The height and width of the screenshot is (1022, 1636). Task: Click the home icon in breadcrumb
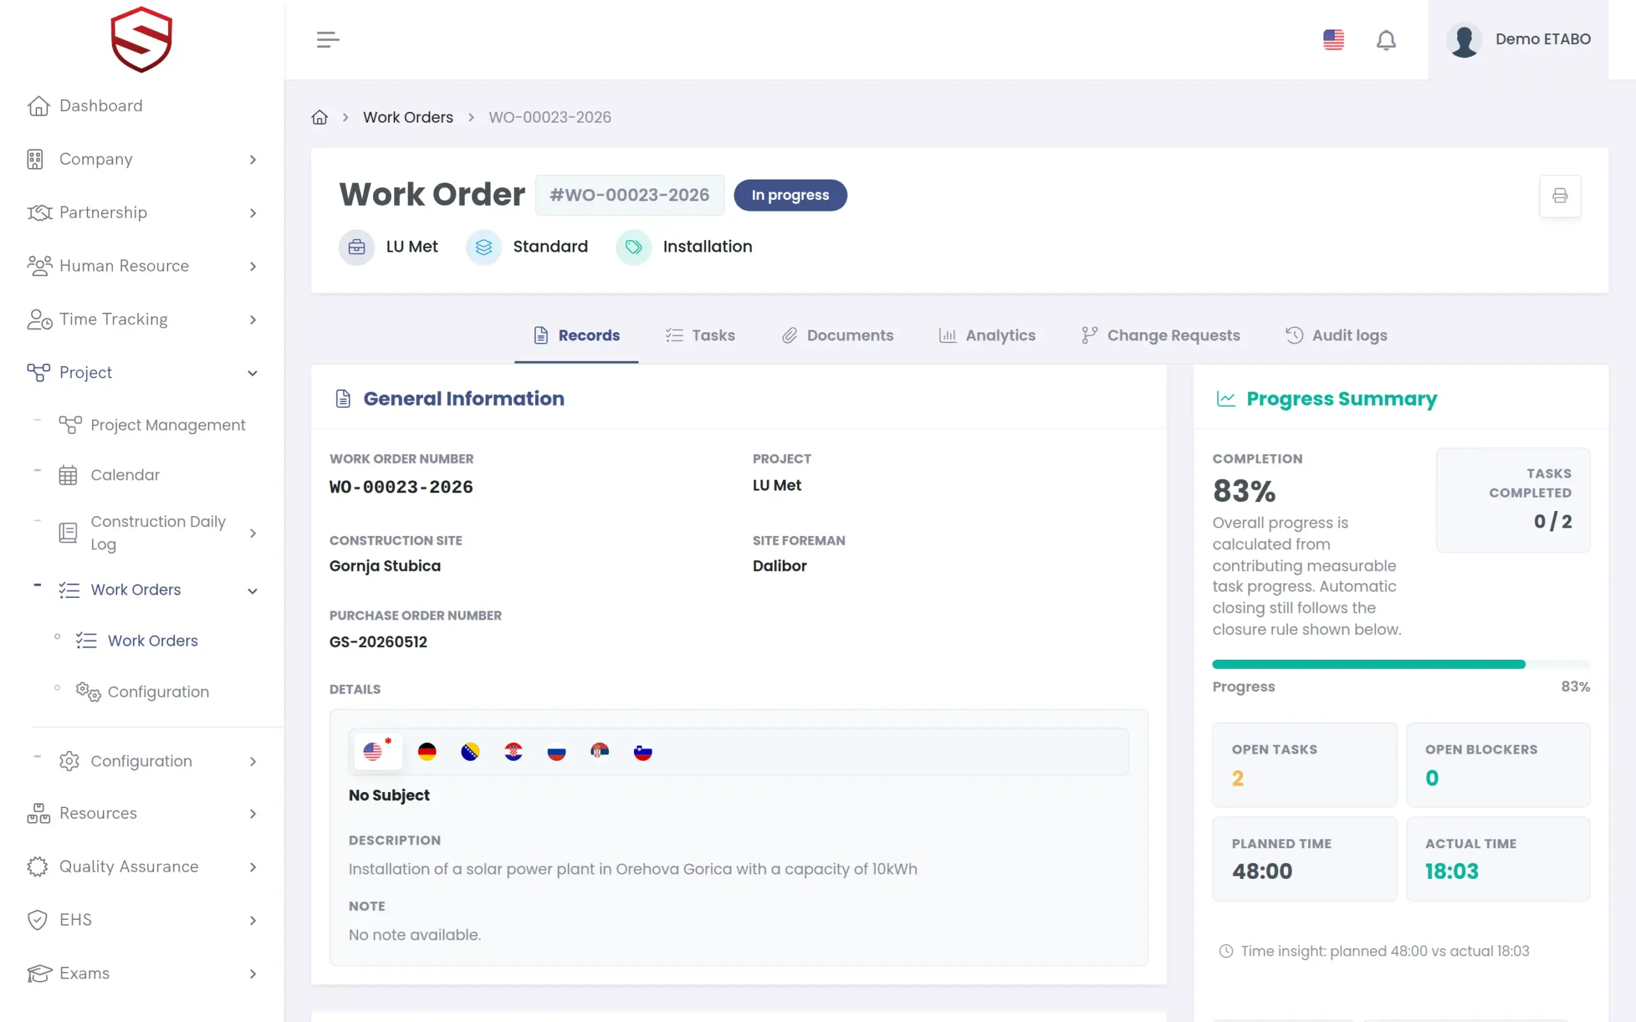(320, 118)
